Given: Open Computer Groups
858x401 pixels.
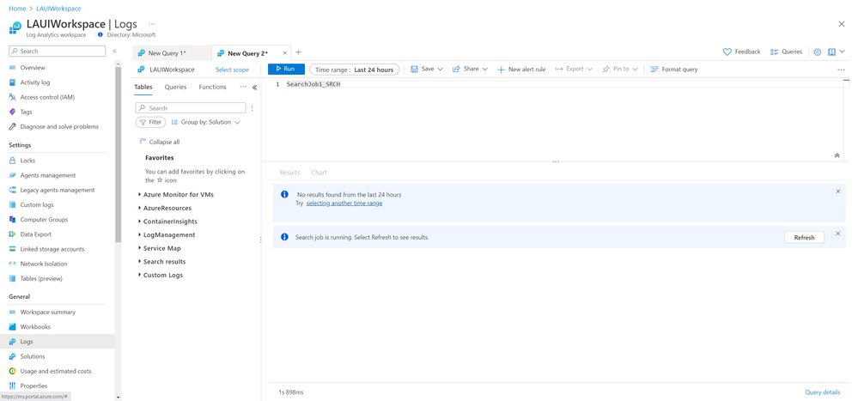Looking at the screenshot, I should pyautogui.click(x=44, y=220).
